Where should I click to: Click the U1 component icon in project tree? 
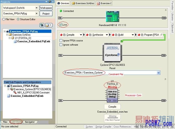coord(13,38)
